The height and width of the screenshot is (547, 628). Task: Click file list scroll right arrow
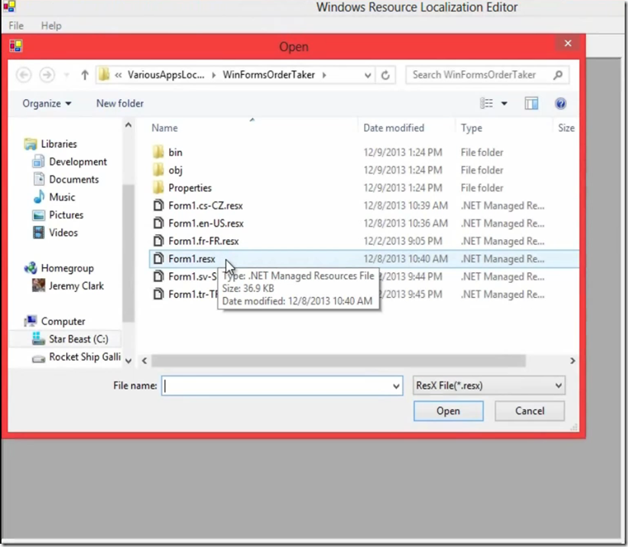pyautogui.click(x=573, y=361)
